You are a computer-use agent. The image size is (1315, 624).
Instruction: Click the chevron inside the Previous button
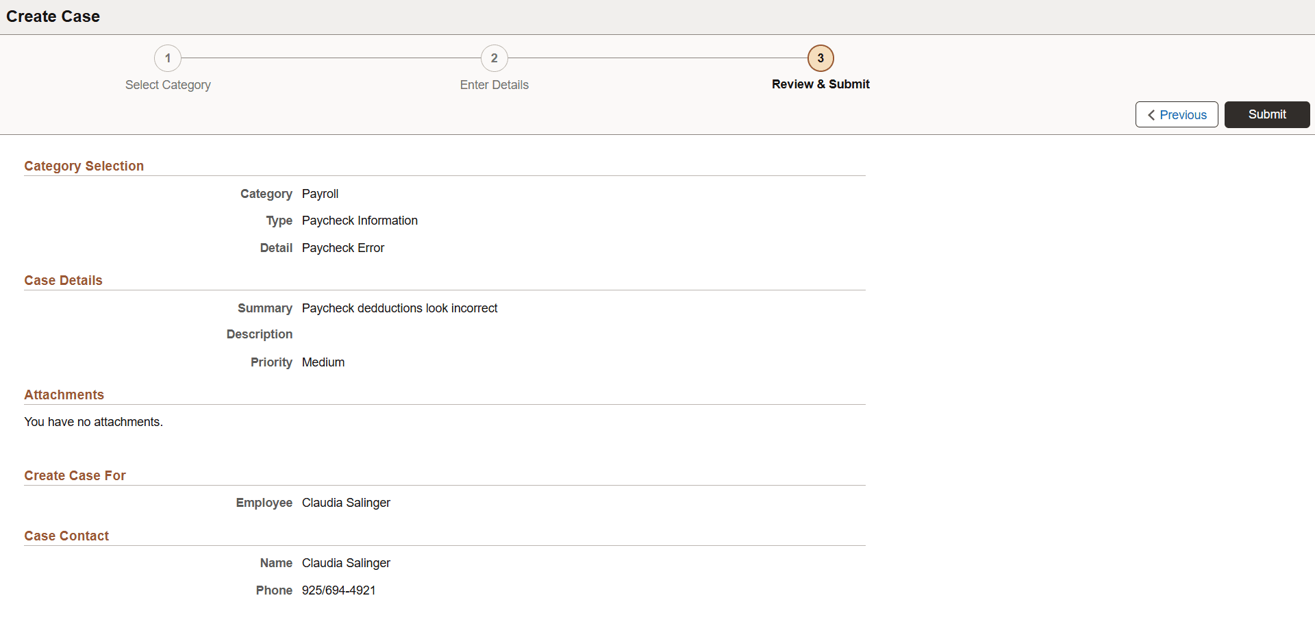[x=1151, y=114]
